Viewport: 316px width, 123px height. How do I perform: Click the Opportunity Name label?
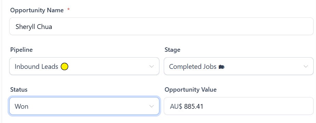point(37,10)
